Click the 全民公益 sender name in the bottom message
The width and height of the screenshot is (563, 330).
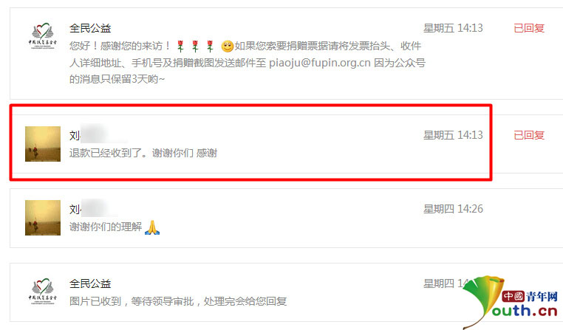pyautogui.click(x=90, y=283)
